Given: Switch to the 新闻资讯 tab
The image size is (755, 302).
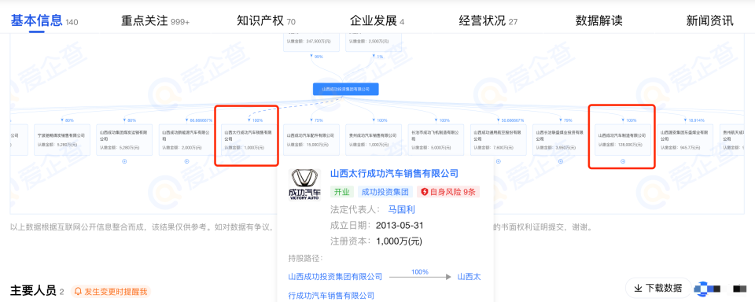Looking at the screenshot, I should coord(709,20).
